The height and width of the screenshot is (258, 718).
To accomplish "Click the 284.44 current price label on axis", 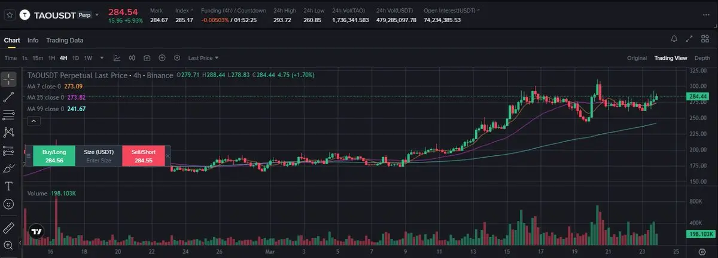I will [x=699, y=96].
